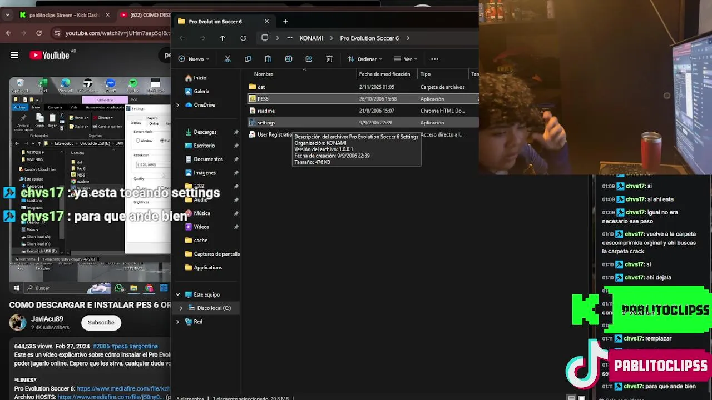
Task: Open Escritorio in quick access
Action: point(204,146)
